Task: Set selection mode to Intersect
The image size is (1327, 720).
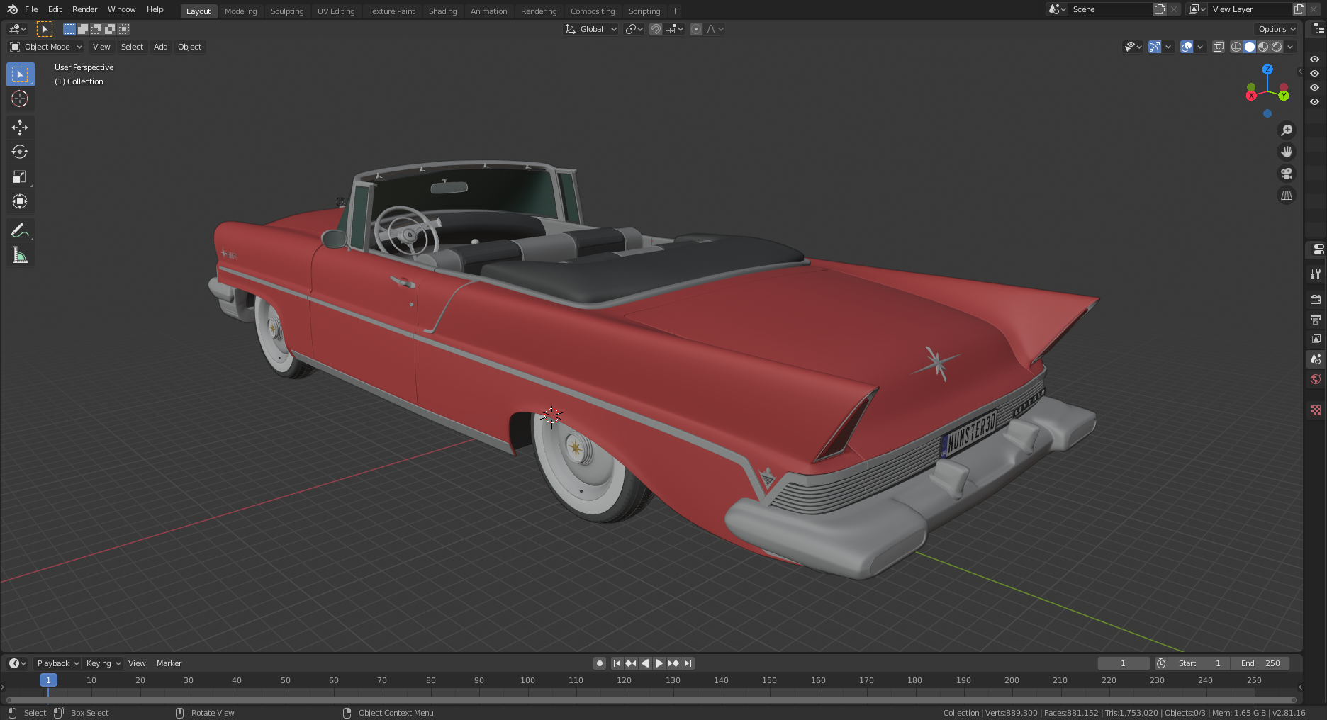Action: click(123, 29)
